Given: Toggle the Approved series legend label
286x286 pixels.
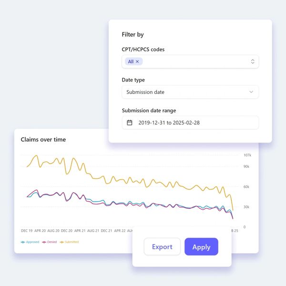Looking at the screenshot, I should [32, 242].
